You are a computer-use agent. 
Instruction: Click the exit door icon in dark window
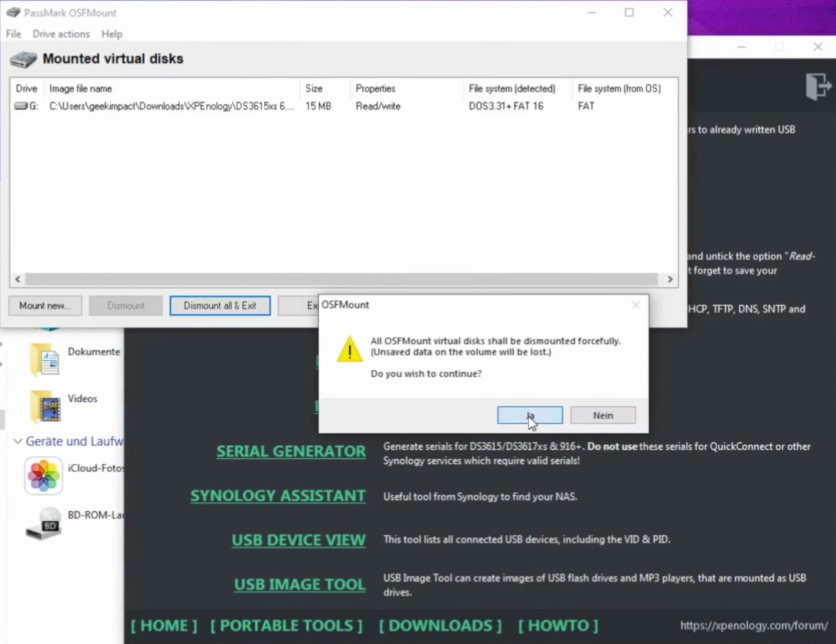pos(818,86)
